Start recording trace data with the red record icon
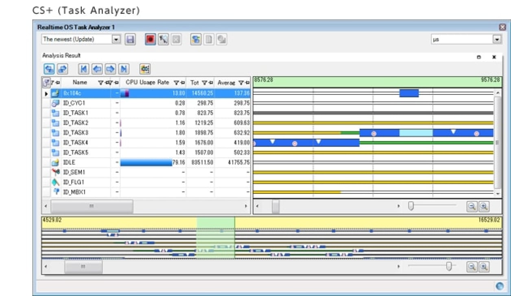 point(150,39)
